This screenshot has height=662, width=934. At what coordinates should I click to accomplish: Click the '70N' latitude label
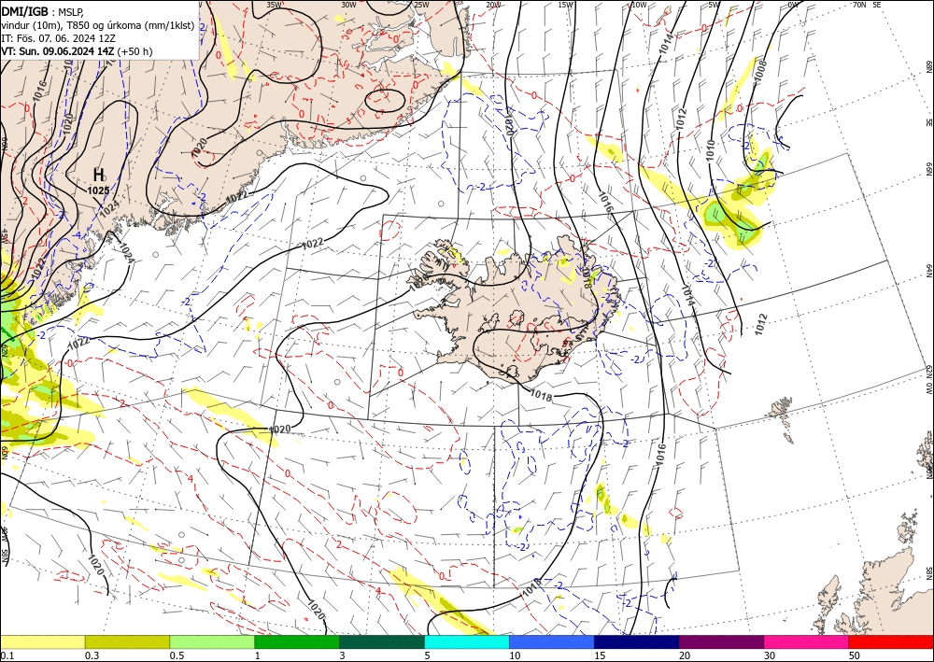coord(859,5)
